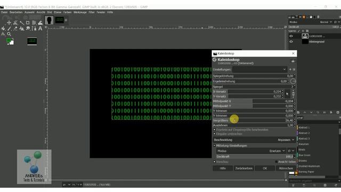Image resolution: width=341 pixels, height=192 pixels.
Task: Open the head silhouette image tab thumbnail
Action: [49, 20]
